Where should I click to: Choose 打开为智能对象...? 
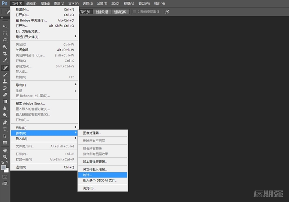(44, 31)
